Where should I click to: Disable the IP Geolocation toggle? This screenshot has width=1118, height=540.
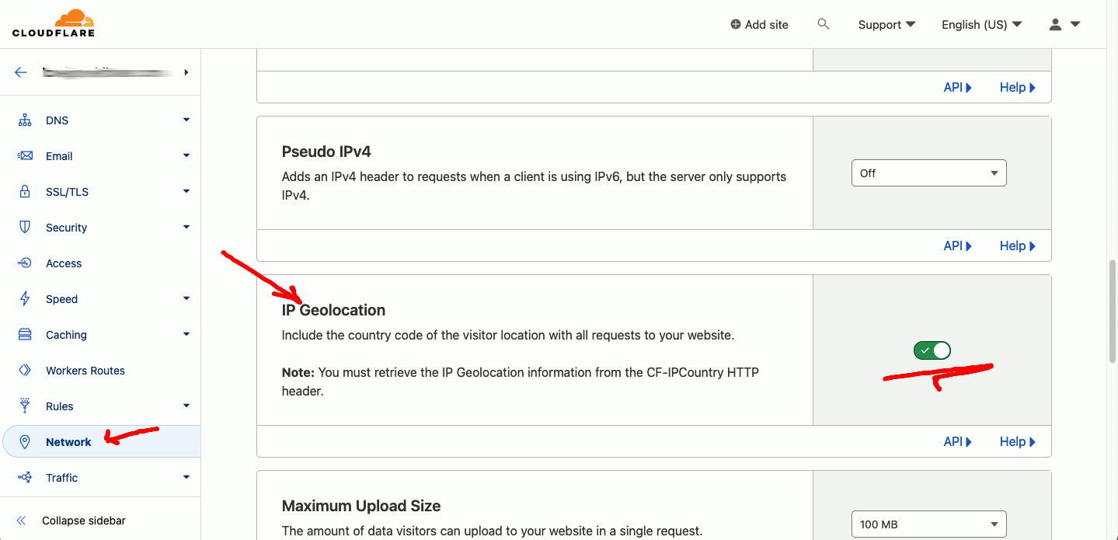point(932,350)
